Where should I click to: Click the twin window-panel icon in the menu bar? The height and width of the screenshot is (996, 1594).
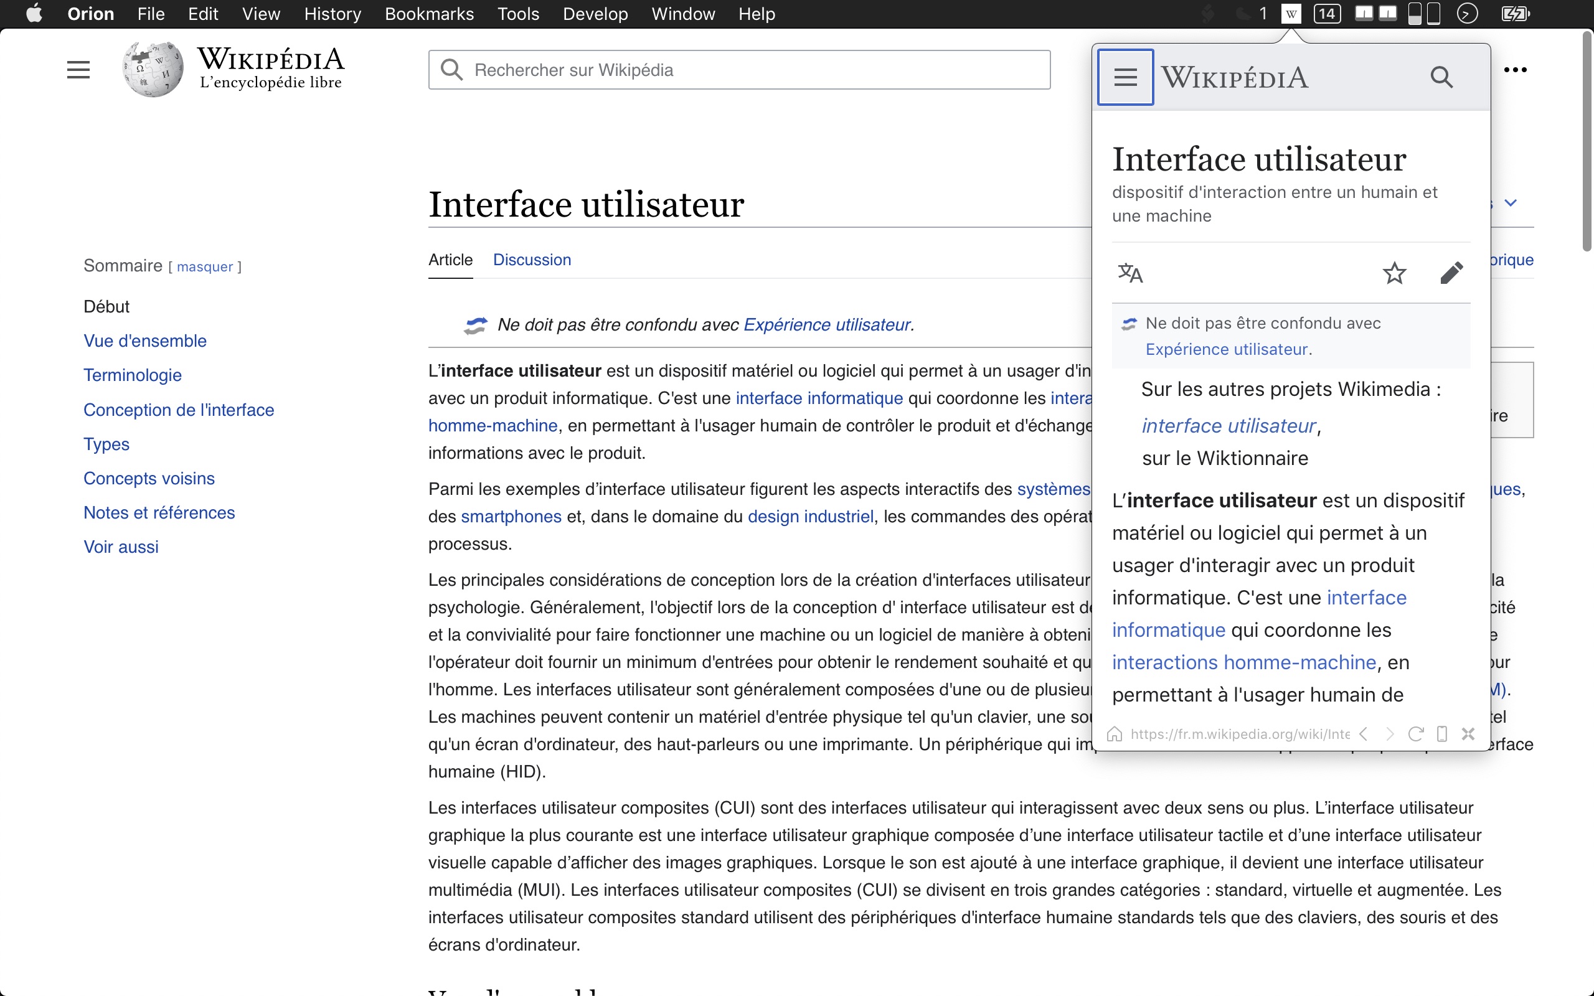[1376, 14]
